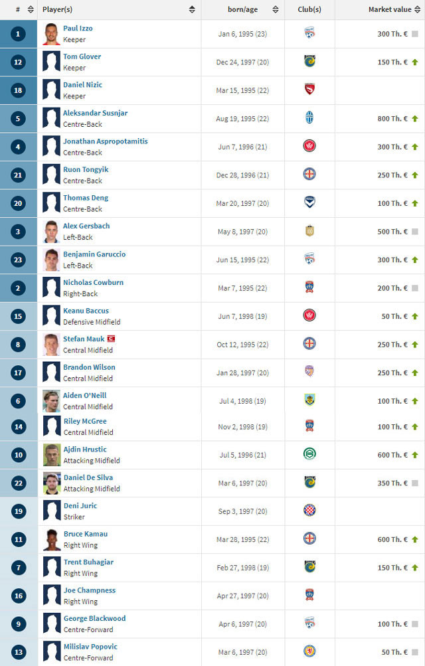This screenshot has width=425, height=666.
Task: Click Paul Izzo's portrait photo
Action: pyautogui.click(x=51, y=34)
